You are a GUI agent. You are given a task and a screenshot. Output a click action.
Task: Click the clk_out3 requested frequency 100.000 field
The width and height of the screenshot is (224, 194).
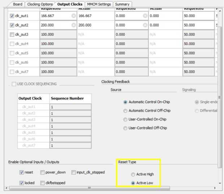(x=58, y=34)
